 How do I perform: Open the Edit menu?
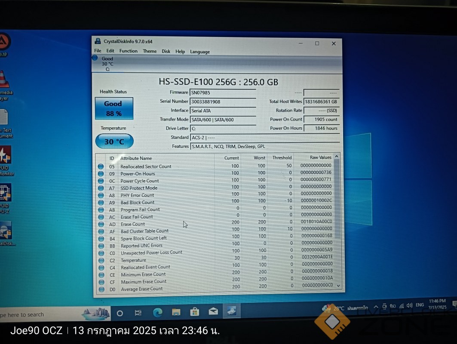point(110,51)
